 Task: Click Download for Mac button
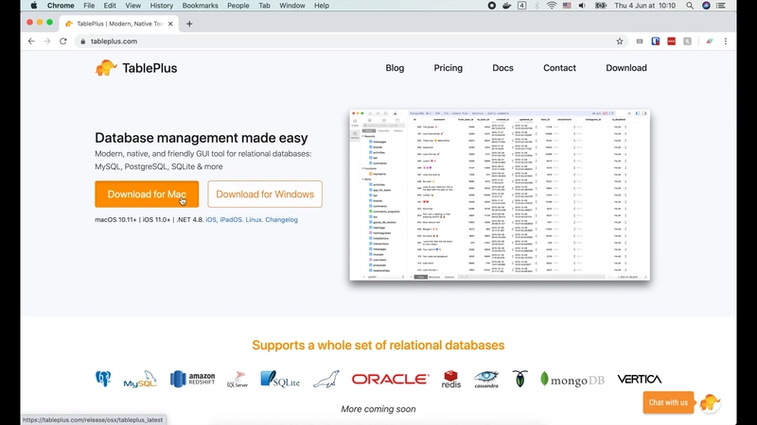pos(147,195)
